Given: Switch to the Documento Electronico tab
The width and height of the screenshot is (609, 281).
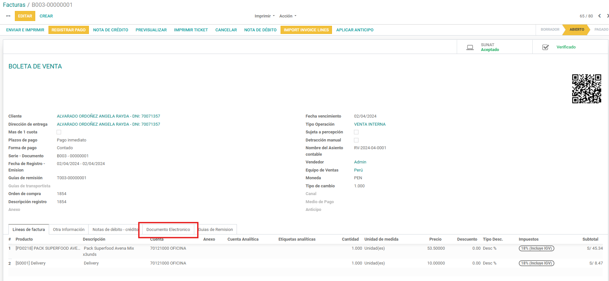Looking at the screenshot, I should [x=168, y=230].
